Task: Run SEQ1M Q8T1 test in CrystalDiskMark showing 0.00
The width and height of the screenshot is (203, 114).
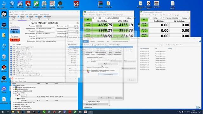Action: (x=144, y=25)
